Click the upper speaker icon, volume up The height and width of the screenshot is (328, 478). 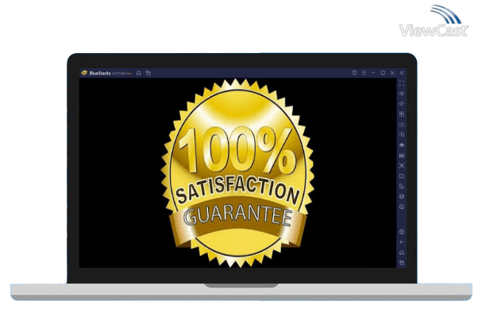point(402,93)
